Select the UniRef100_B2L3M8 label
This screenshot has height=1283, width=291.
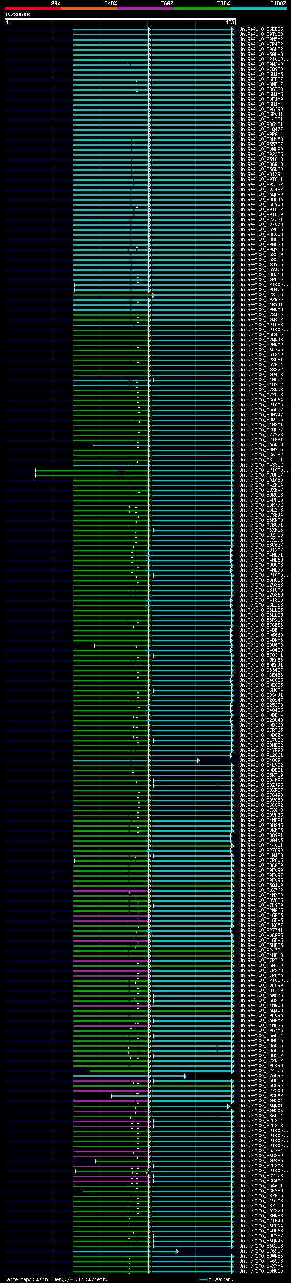point(261,1166)
